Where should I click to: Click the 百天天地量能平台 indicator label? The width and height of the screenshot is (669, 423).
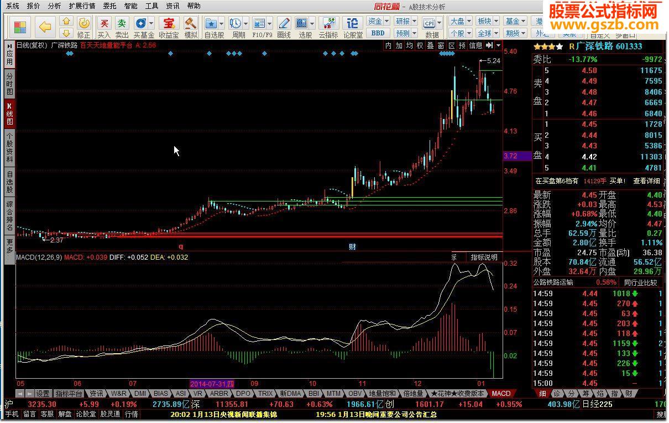coord(106,45)
